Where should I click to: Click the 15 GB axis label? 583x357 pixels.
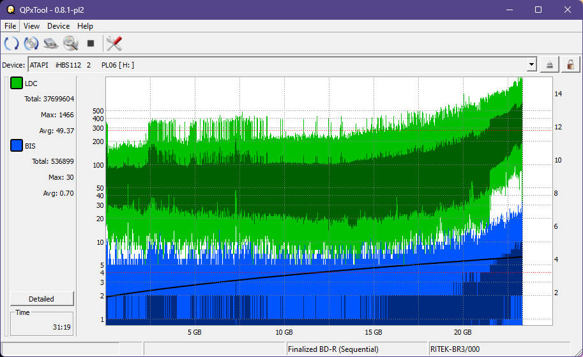coord(374,332)
